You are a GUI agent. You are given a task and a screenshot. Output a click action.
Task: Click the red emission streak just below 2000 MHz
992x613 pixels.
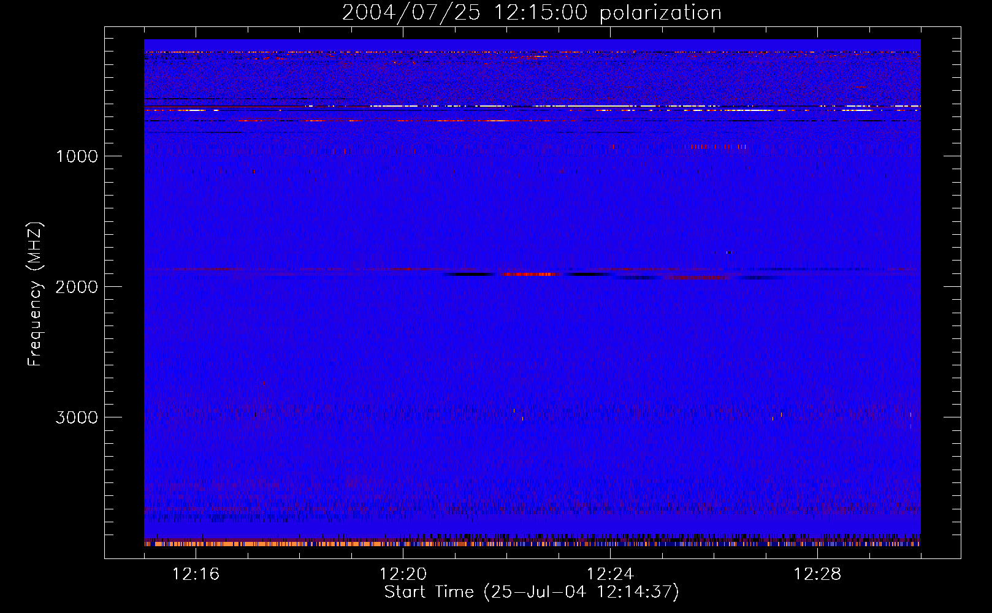[529, 274]
